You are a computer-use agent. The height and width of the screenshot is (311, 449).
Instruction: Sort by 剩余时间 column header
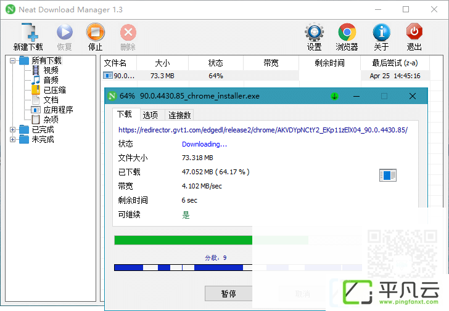329,63
